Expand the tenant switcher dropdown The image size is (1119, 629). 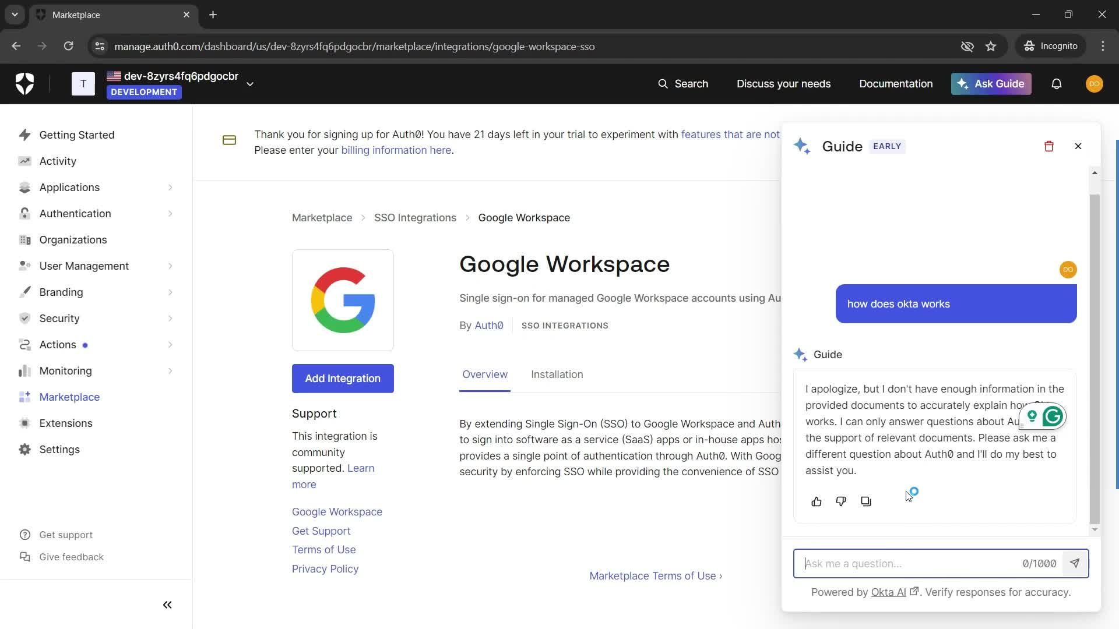(250, 84)
